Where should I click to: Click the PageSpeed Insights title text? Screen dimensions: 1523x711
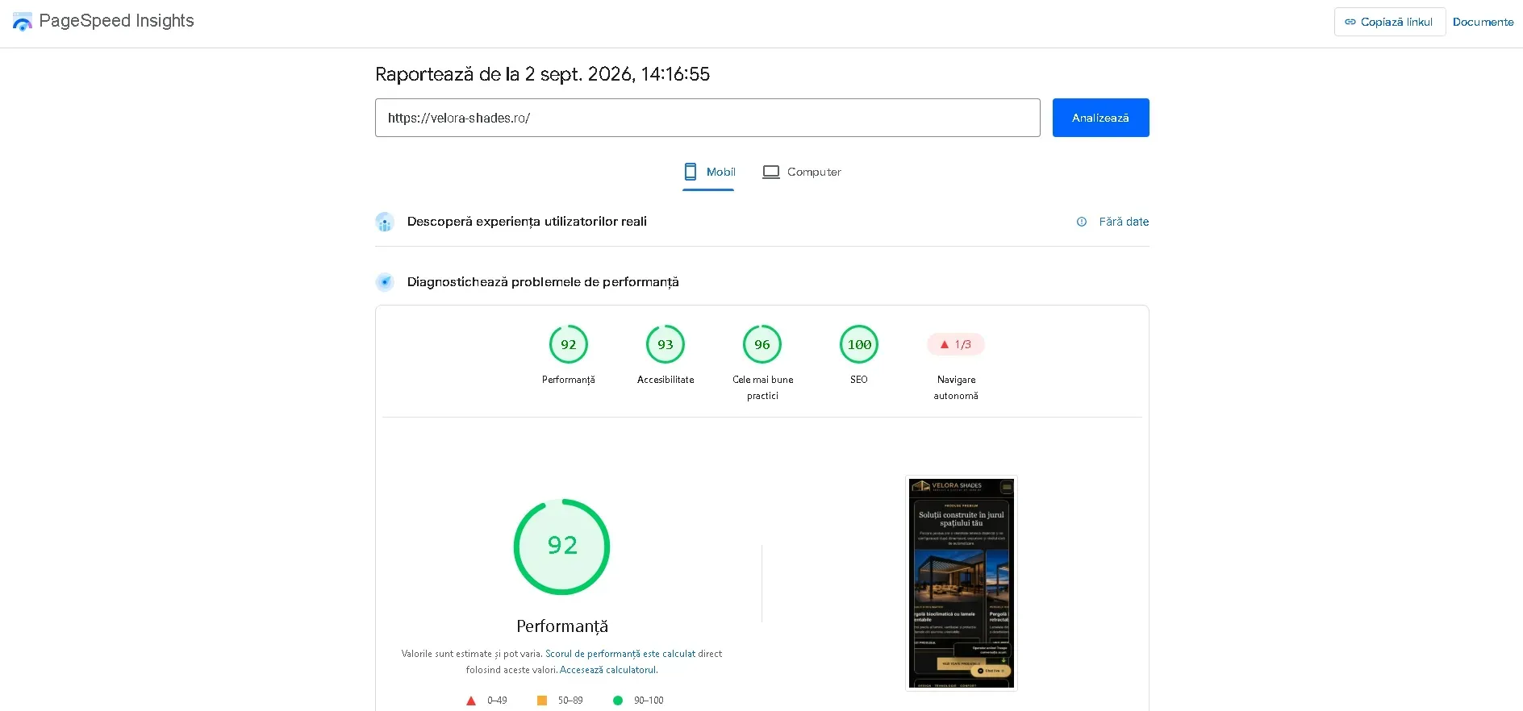click(116, 21)
